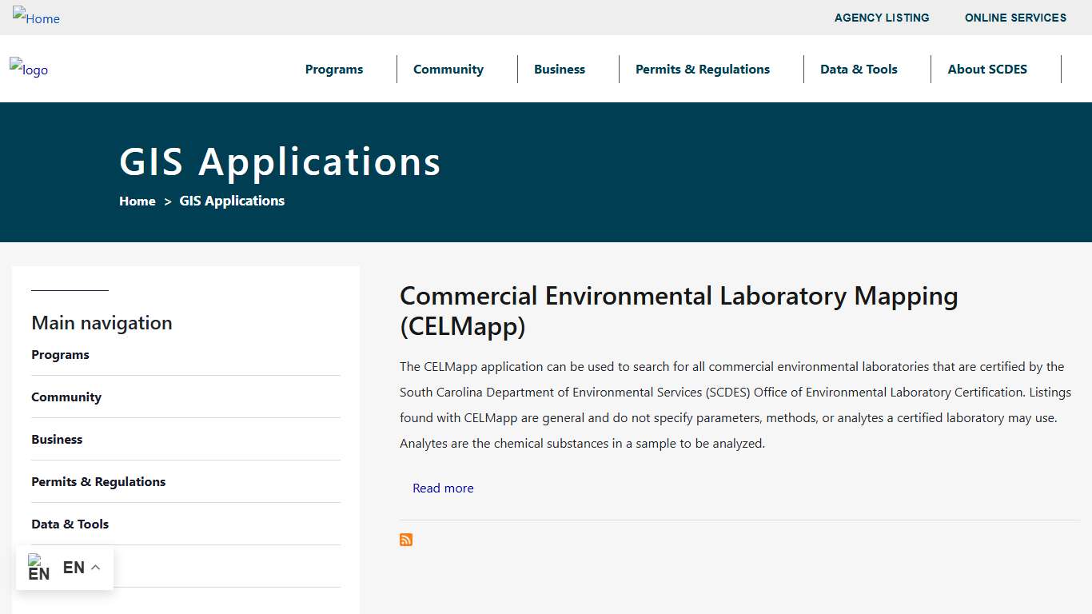Open the Permits & Regulations menu

703,70
